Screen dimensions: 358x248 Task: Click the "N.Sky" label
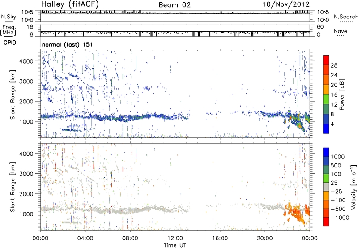tap(9, 17)
